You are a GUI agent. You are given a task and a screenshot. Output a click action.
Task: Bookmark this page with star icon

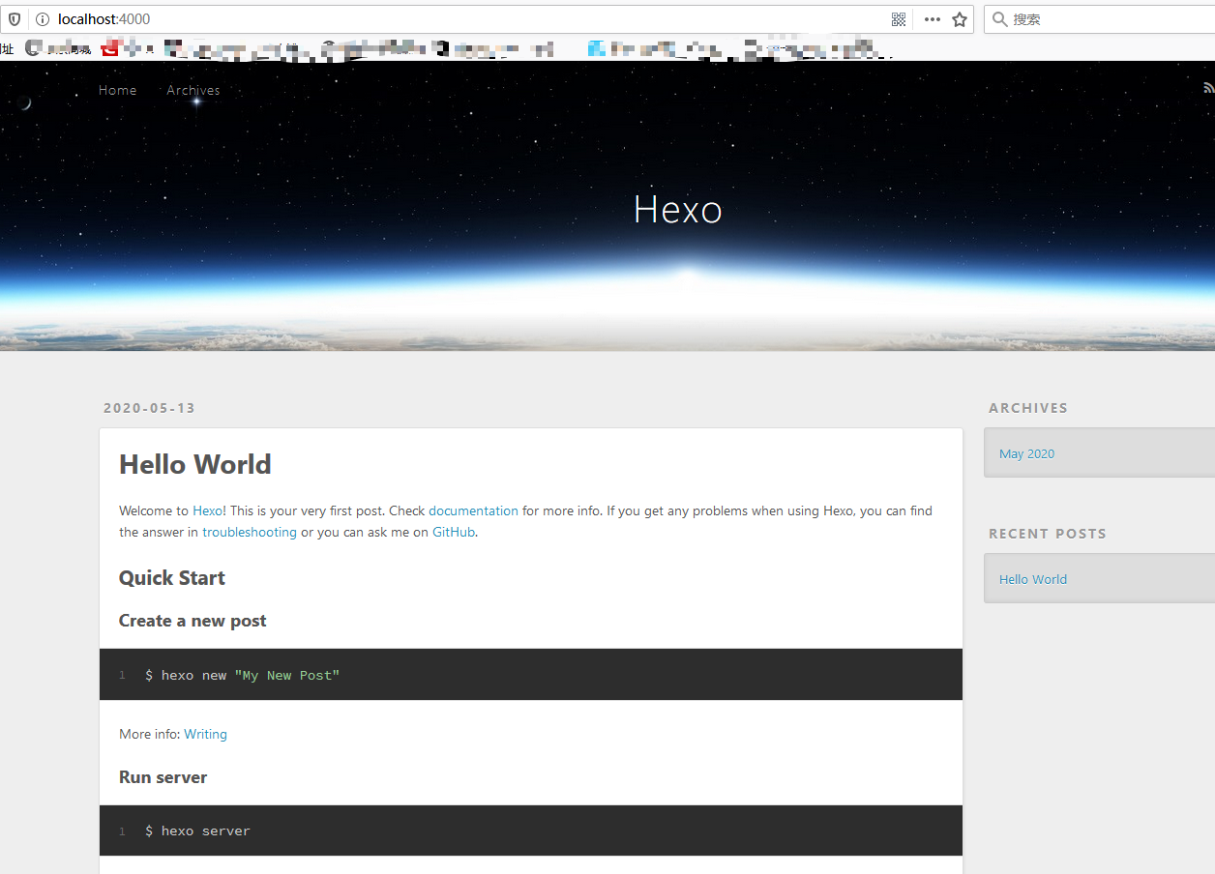[960, 19]
